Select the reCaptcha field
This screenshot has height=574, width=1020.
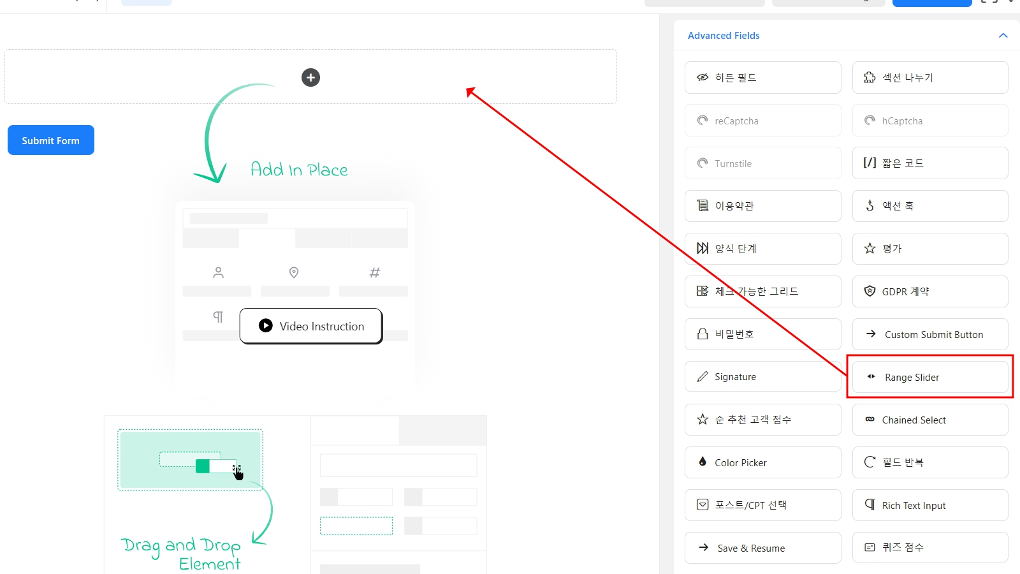(x=763, y=121)
